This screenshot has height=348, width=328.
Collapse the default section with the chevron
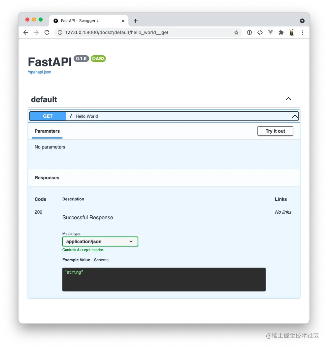click(x=288, y=99)
